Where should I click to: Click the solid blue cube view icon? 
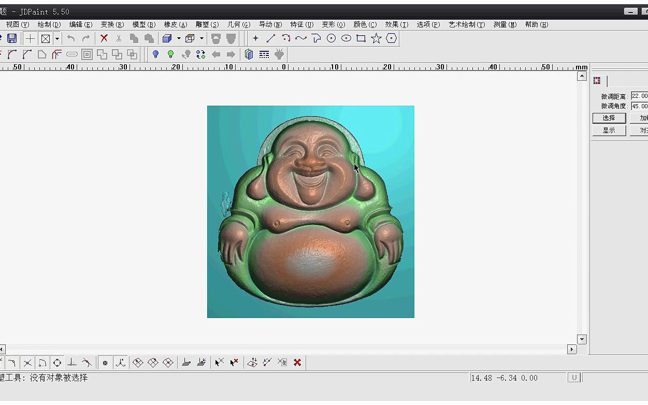tap(167, 38)
